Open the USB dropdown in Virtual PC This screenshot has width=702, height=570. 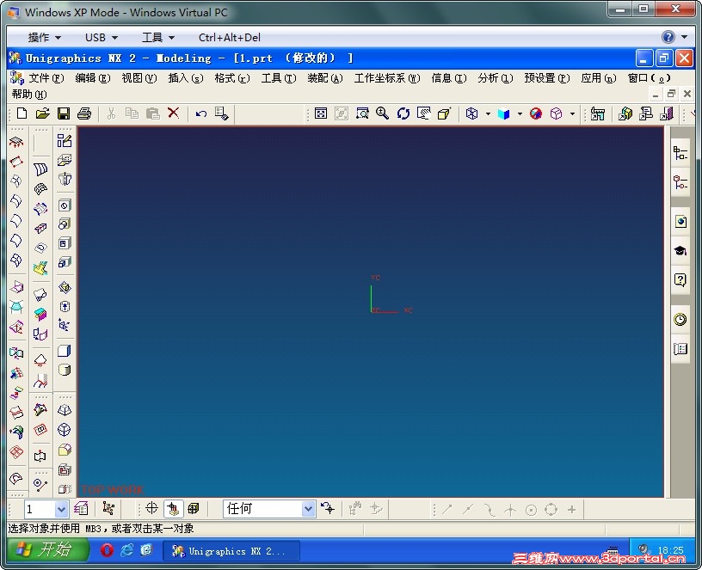pos(102,38)
